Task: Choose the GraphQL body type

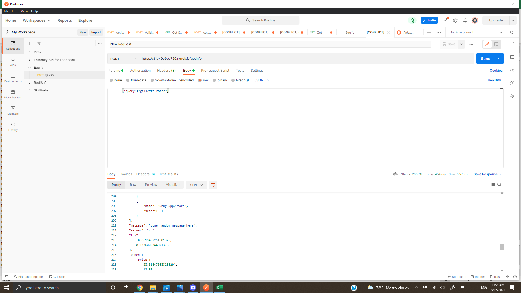Action: pyautogui.click(x=240, y=80)
